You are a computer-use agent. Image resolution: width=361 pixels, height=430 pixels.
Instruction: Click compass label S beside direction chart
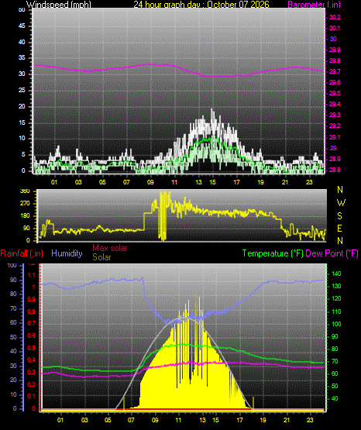point(339,216)
